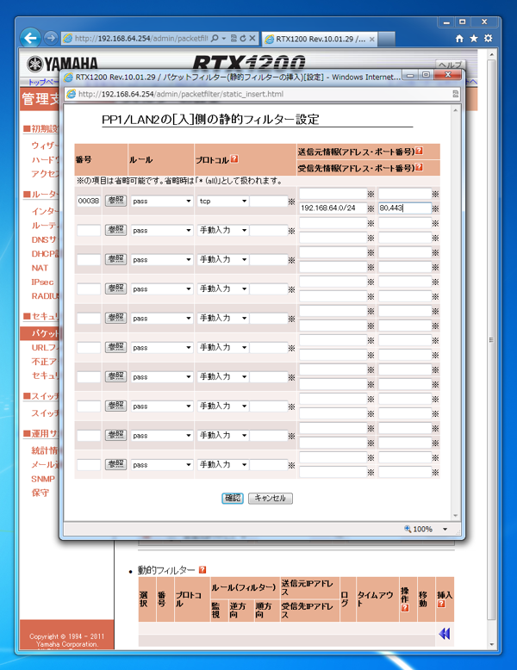Screen dimensions: 517x670
Task: Go back in main browser window
Action: pos(30,38)
